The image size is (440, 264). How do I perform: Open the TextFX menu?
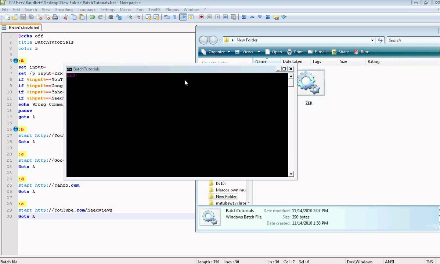click(x=154, y=10)
